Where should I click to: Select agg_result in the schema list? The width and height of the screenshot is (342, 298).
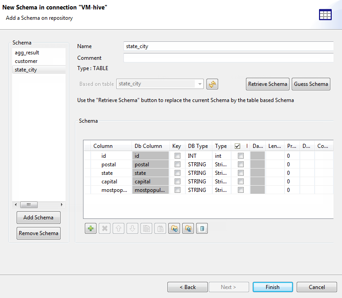point(27,53)
